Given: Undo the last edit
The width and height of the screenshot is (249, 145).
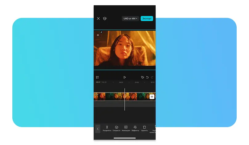Looking at the screenshot, I should pyautogui.click(x=147, y=77).
